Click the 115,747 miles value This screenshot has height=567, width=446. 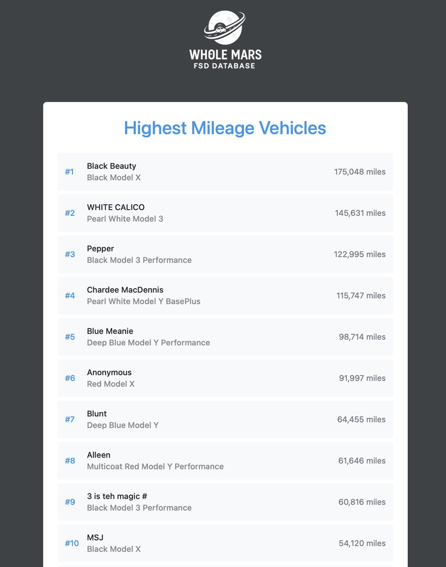(x=361, y=295)
